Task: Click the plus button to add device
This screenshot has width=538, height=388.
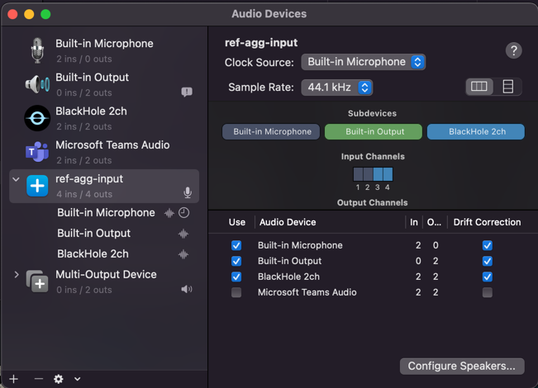Action: pos(14,379)
